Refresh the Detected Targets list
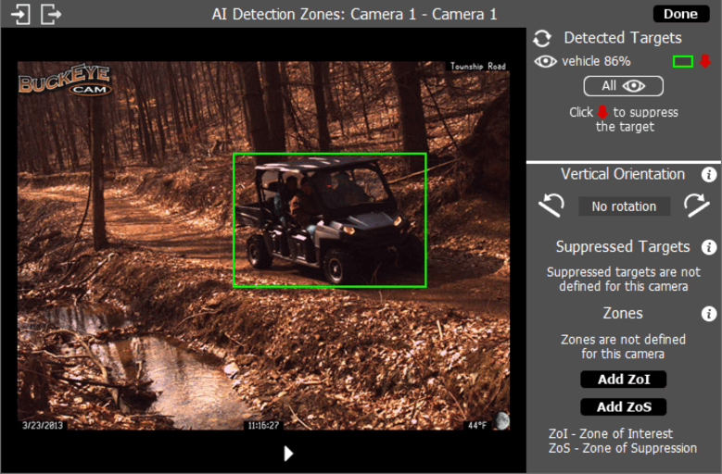Viewport: 722px width, 474px height. tap(543, 39)
